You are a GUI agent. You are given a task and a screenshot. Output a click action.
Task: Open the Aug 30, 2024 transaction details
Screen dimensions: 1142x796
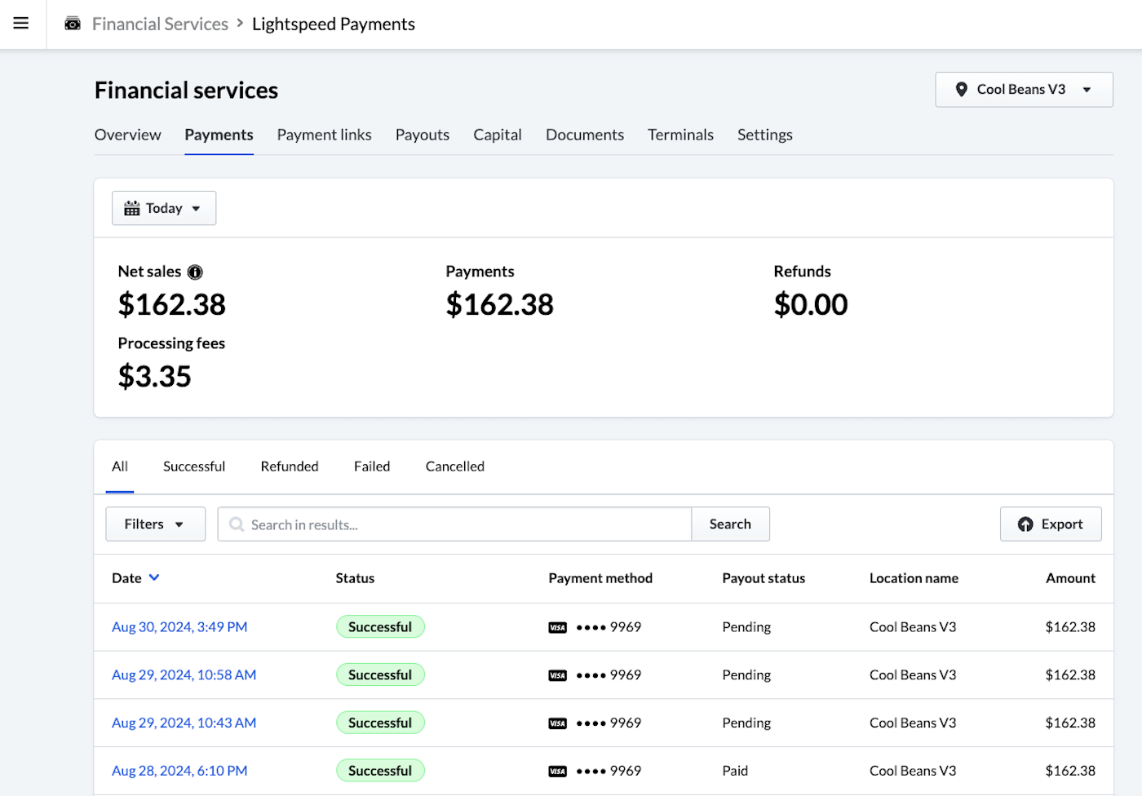(x=179, y=626)
